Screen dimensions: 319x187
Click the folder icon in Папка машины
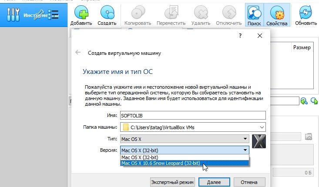tap(126, 127)
